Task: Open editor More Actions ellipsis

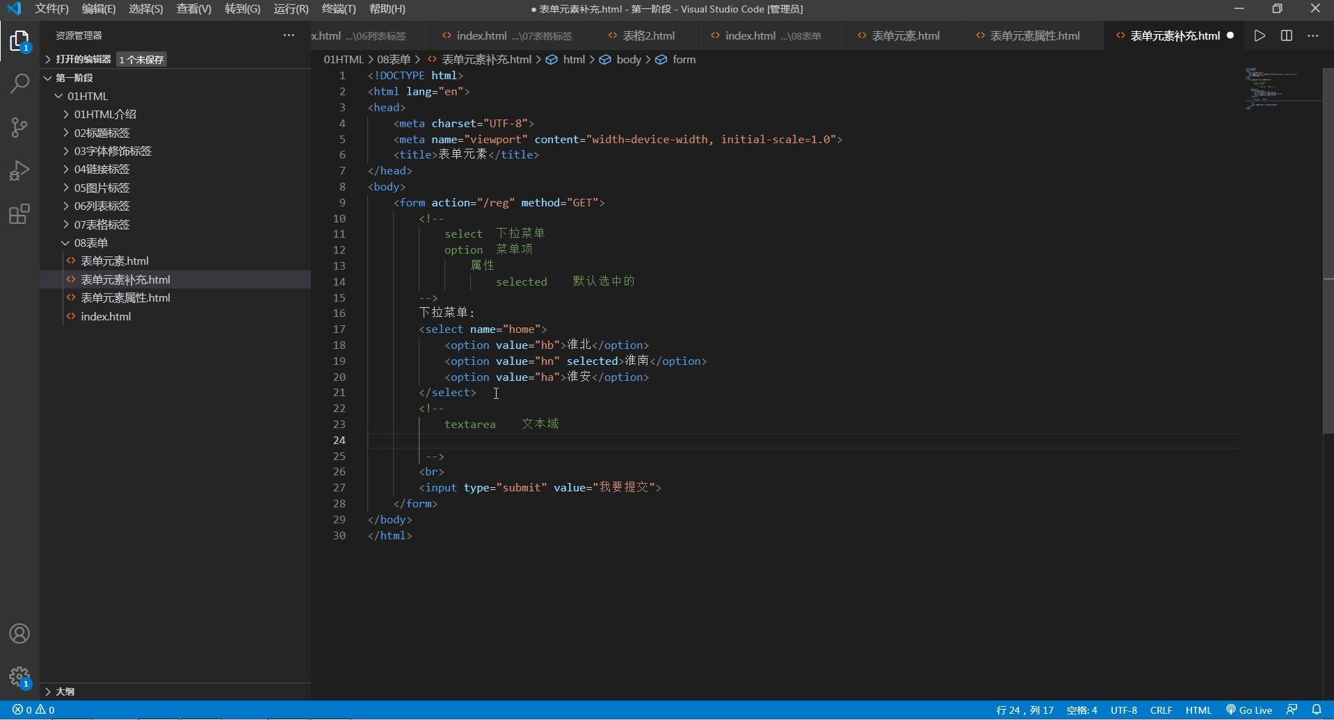Action: tap(1312, 35)
